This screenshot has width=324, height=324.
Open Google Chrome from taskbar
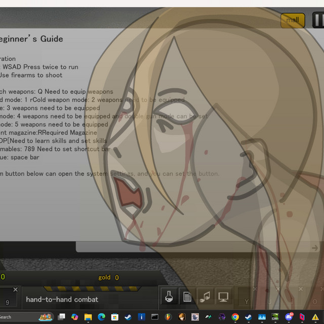pyautogui.click(x=235, y=317)
